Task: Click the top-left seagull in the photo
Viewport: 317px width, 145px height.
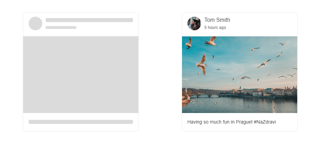Action: coord(188,43)
